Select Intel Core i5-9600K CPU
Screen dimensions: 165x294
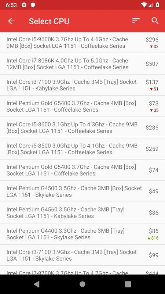[x=82, y=43]
